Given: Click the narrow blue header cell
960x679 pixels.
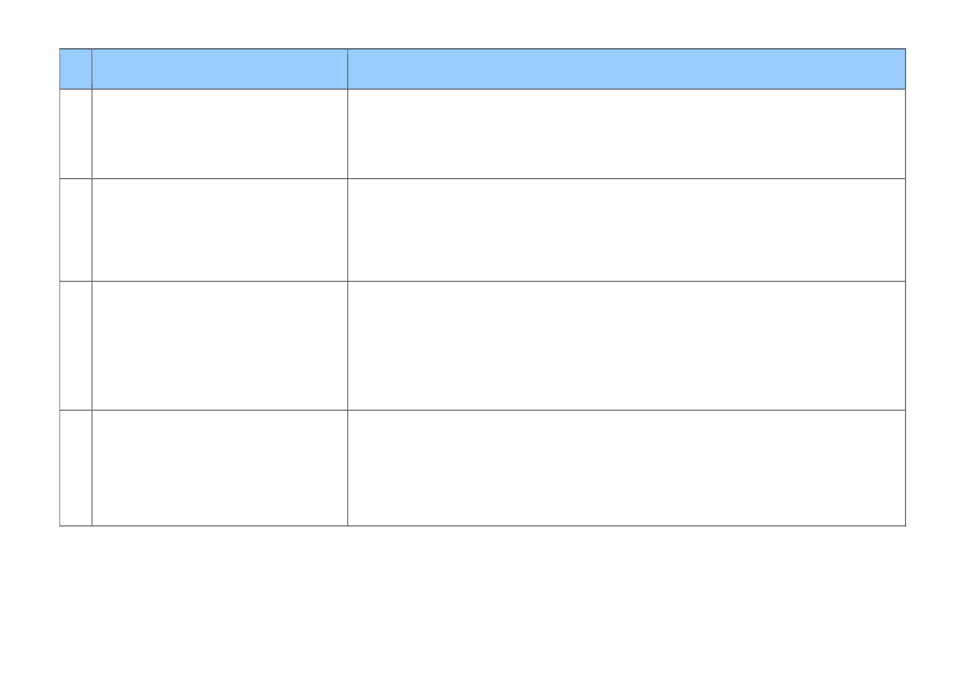Looking at the screenshot, I should [x=76, y=69].
